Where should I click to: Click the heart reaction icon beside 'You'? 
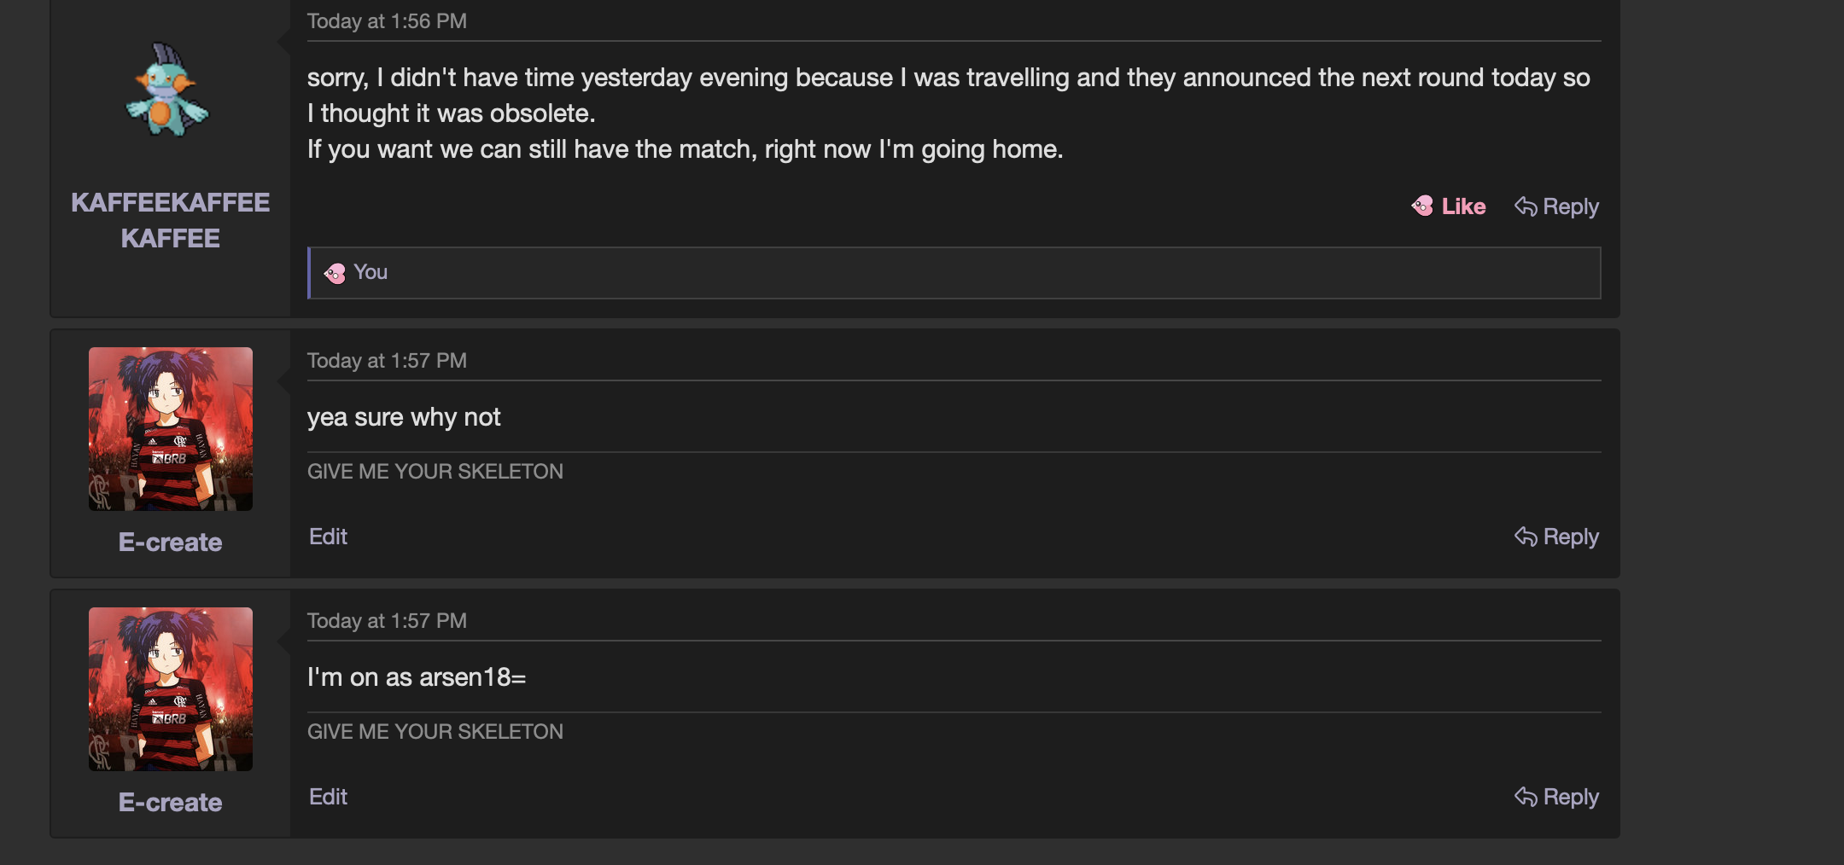(x=335, y=273)
